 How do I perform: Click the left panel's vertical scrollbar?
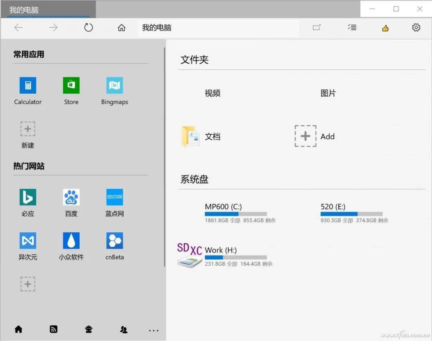[x=165, y=157]
